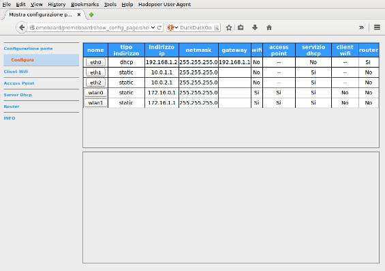Click the wlan0 interface button

coord(95,93)
